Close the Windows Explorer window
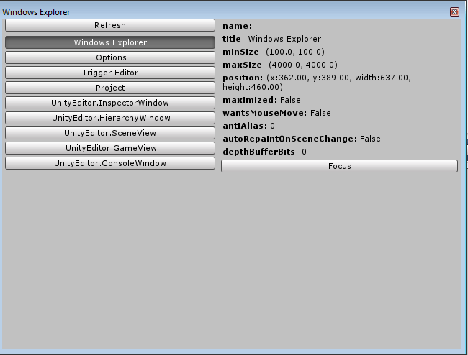The width and height of the screenshot is (468, 355). (x=454, y=12)
